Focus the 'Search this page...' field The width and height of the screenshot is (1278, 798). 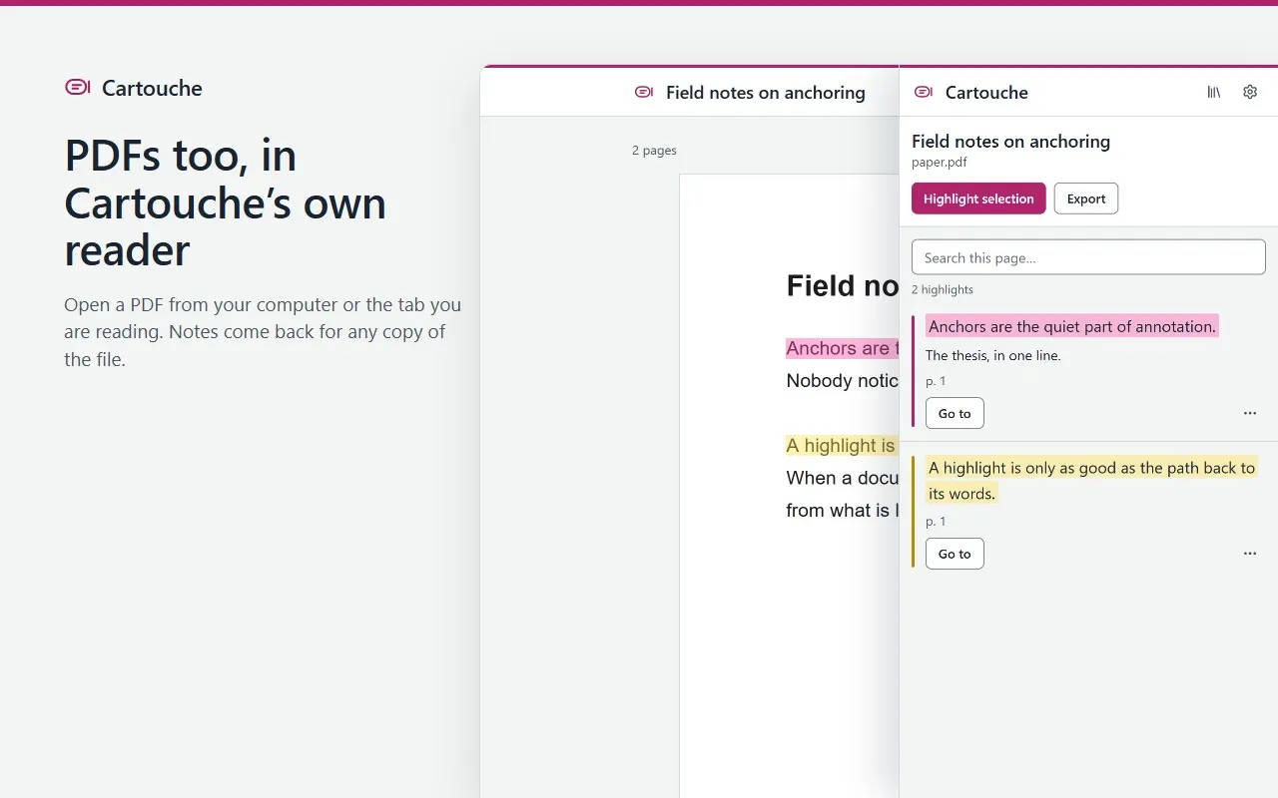[1088, 257]
